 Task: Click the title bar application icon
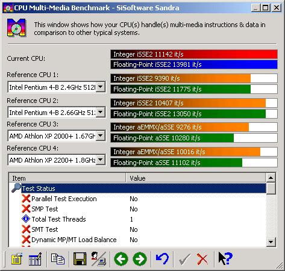pos(8,8)
